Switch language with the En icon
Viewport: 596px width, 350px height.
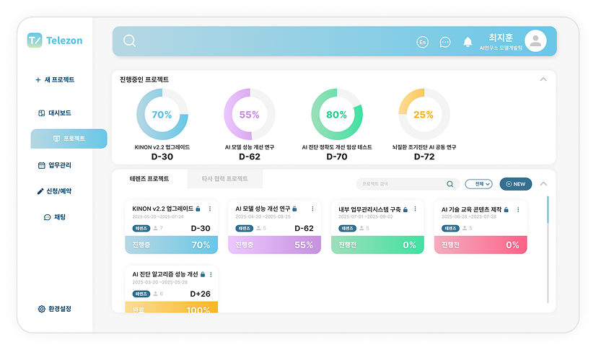click(422, 42)
